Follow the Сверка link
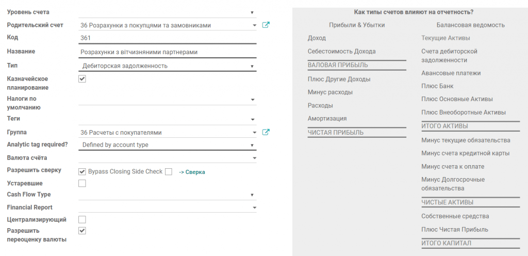The image size is (528, 256). [x=192, y=172]
